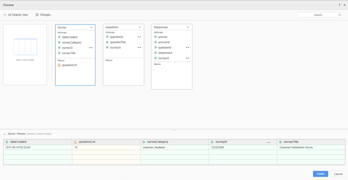This screenshot has width=348, height=180.
Task: Click the search magnifier icon
Action: 340,15
